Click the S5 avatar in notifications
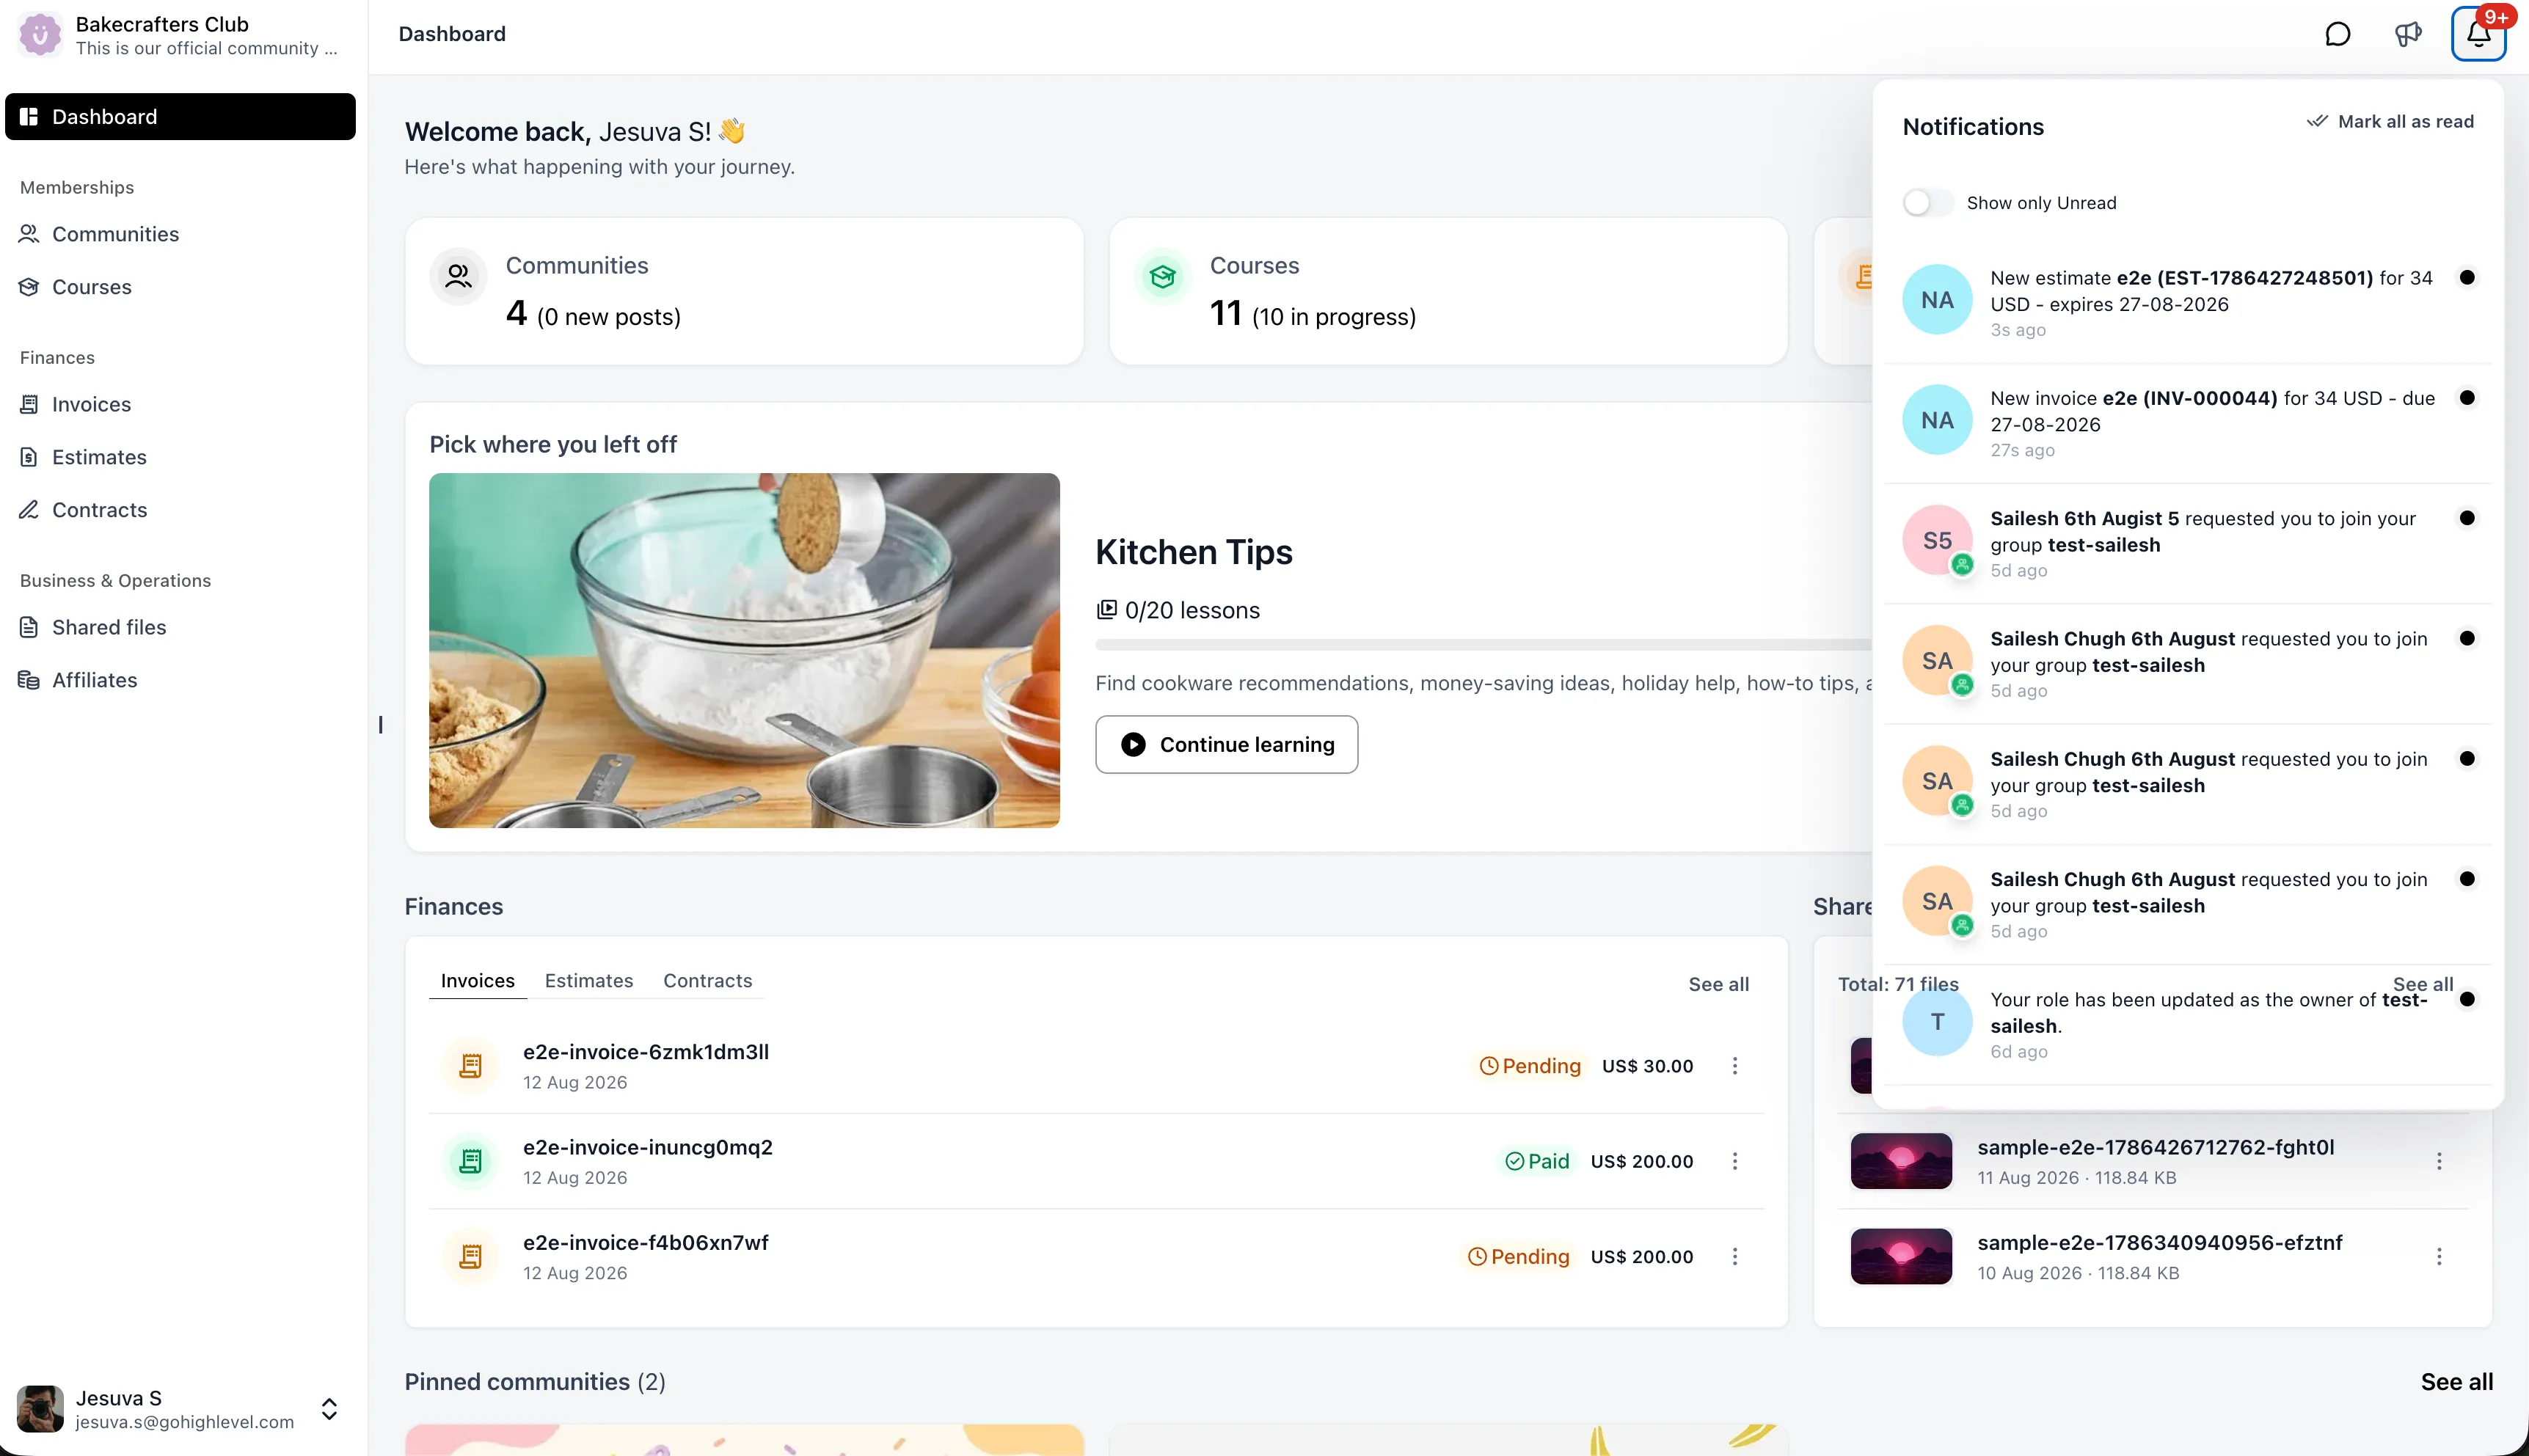2529x1456 pixels. coord(1937,540)
